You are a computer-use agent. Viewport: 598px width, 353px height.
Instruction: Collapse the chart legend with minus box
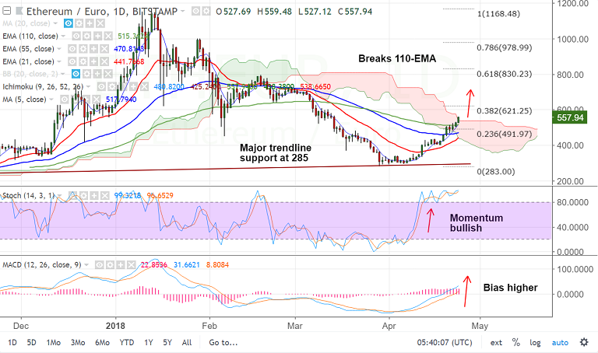(6, 11)
